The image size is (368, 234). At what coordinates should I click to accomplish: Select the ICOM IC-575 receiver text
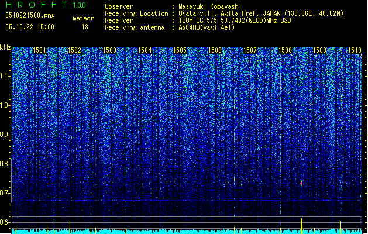point(235,20)
